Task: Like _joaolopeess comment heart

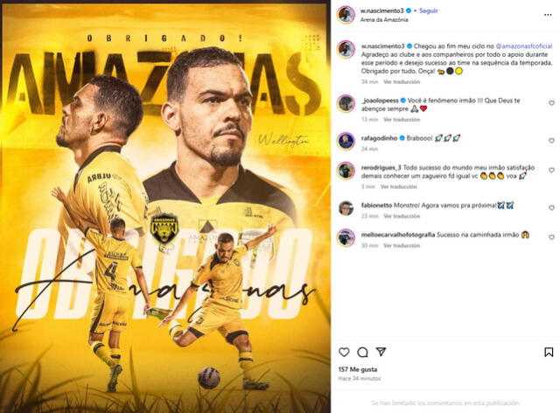Action: click(551, 103)
